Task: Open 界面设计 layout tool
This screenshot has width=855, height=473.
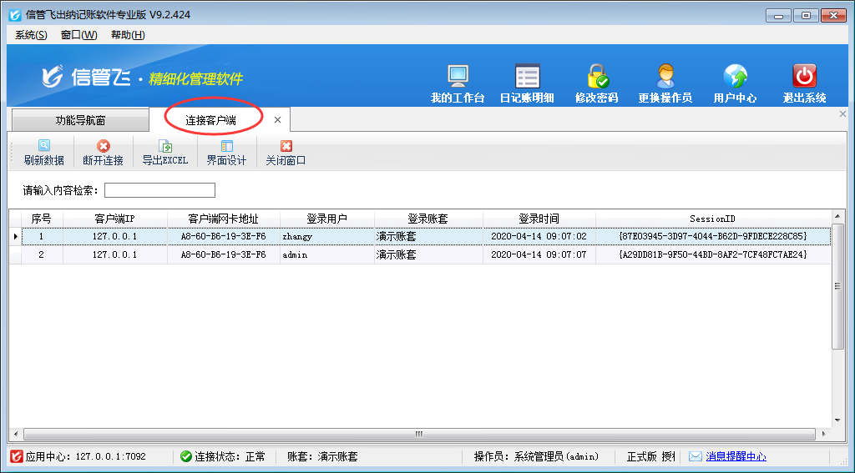Action: [x=226, y=153]
